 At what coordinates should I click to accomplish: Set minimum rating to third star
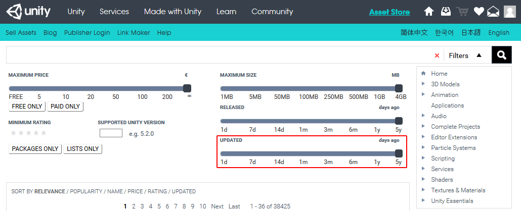[x=28, y=133]
